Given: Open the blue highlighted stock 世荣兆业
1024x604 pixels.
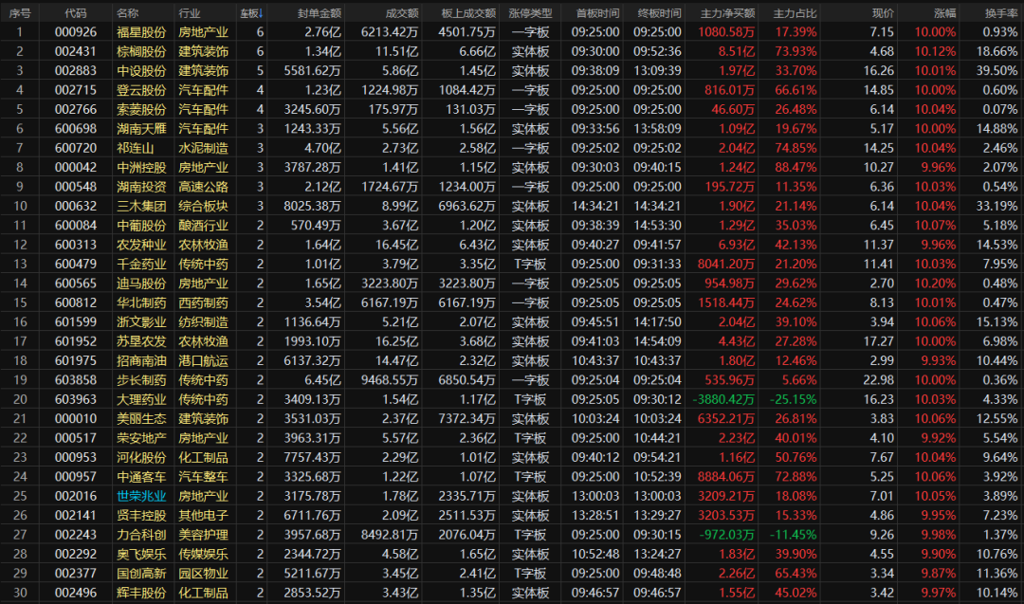Looking at the screenshot, I should tap(141, 496).
